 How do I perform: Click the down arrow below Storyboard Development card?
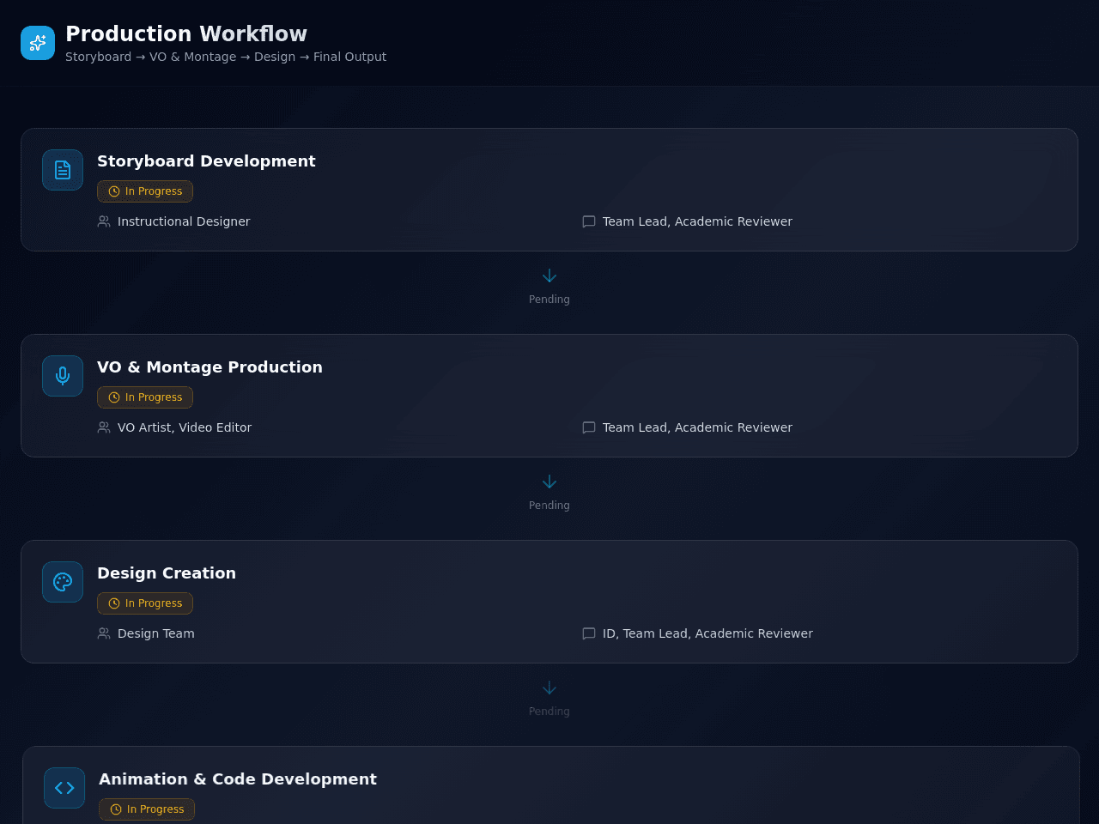pyautogui.click(x=549, y=276)
